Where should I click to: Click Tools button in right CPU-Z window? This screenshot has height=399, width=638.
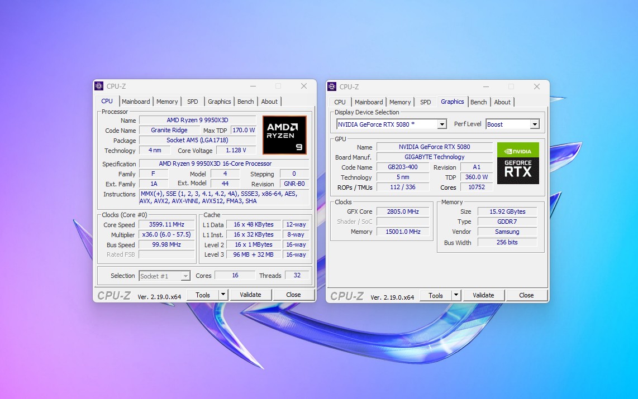pos(435,295)
